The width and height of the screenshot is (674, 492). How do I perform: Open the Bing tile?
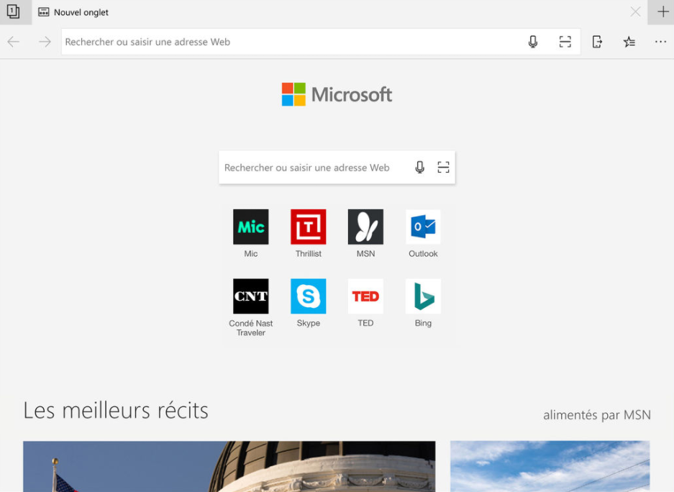tap(423, 296)
